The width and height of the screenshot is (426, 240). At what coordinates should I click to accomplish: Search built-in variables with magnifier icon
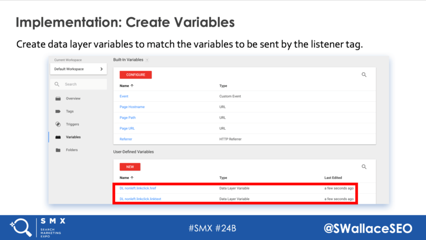click(364, 75)
